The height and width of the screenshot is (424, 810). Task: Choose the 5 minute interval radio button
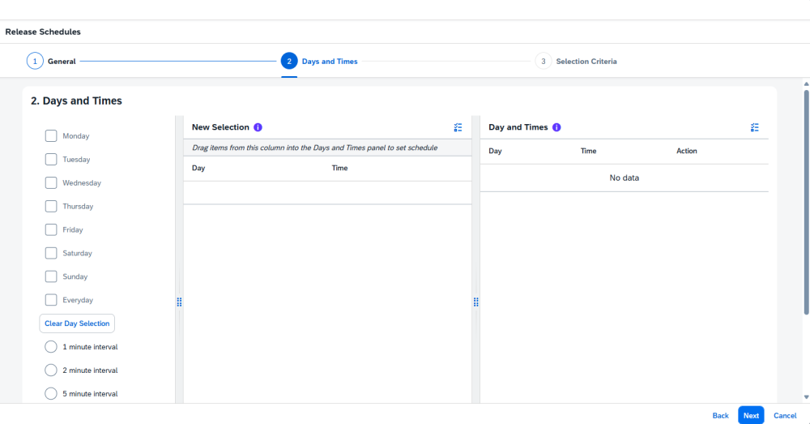click(x=51, y=394)
